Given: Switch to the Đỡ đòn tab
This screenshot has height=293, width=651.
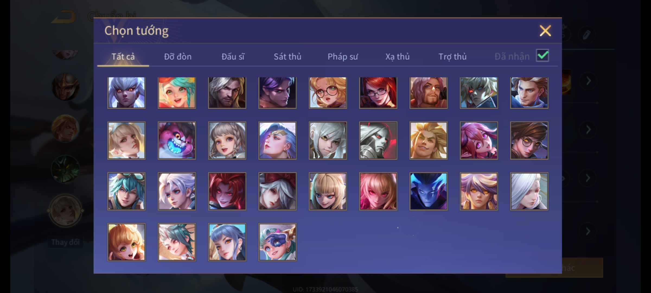Looking at the screenshot, I should click(178, 56).
